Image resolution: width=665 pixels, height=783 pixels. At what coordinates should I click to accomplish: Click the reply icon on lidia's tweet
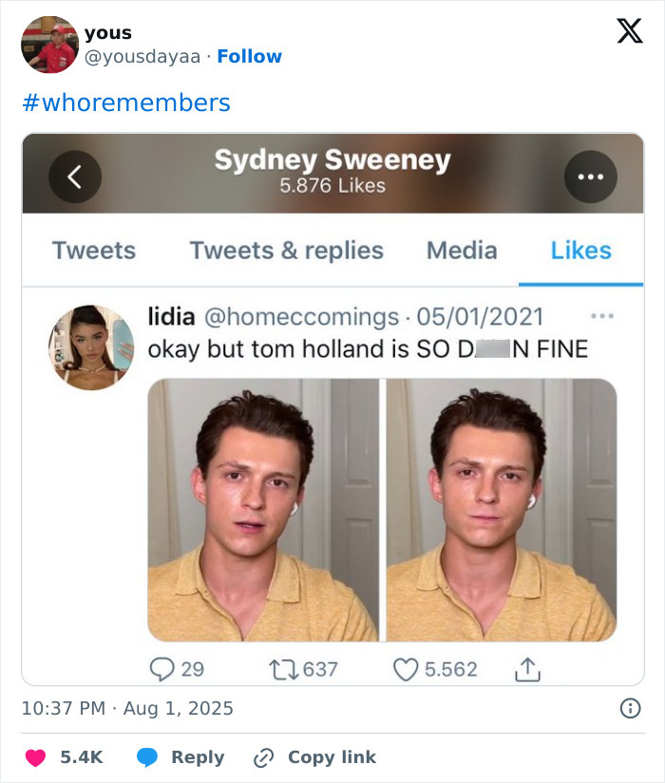click(x=161, y=669)
